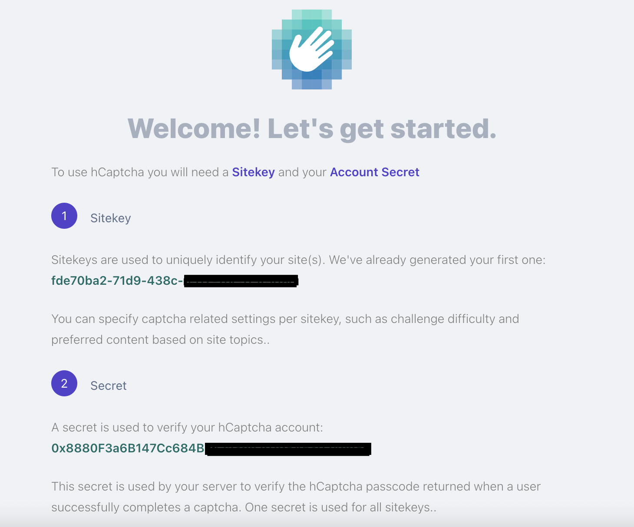Image resolution: width=634 pixels, height=527 pixels.
Task: Click the "A secret is used to verify" line
Action: click(187, 428)
